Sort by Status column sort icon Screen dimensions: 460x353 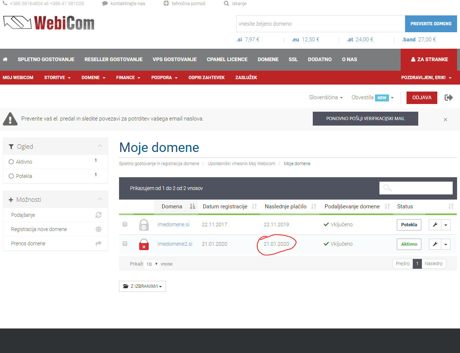click(x=451, y=207)
